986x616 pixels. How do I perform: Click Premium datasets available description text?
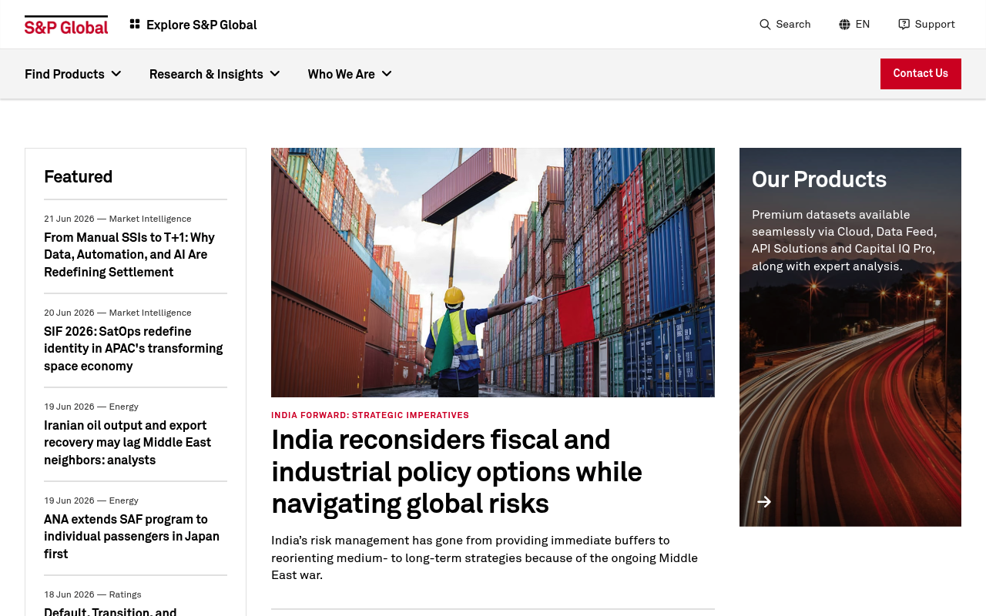844,240
